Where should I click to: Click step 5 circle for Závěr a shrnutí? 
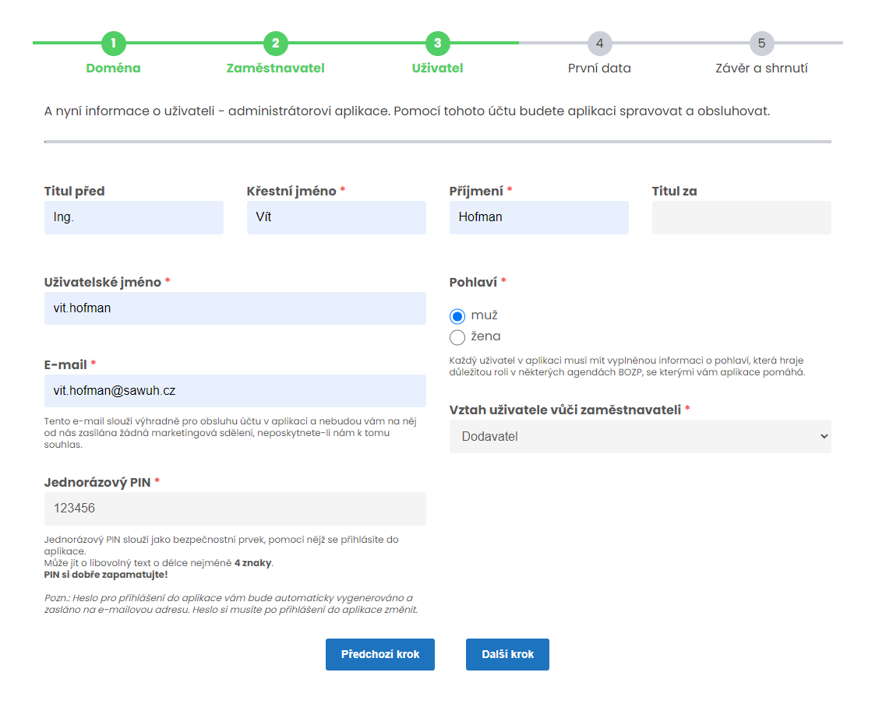pyautogui.click(x=761, y=44)
